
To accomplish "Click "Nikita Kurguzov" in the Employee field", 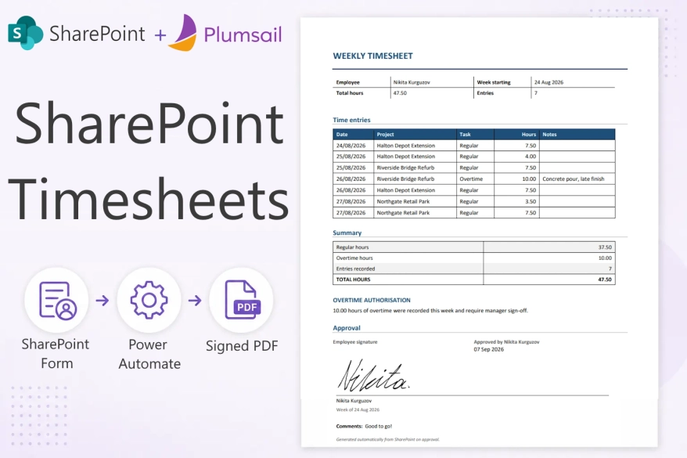I will pos(412,82).
